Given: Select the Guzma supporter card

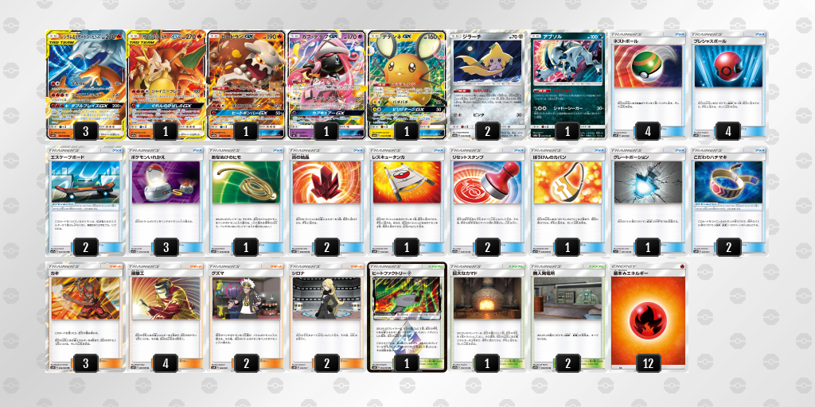Looking at the screenshot, I should 247,317.
